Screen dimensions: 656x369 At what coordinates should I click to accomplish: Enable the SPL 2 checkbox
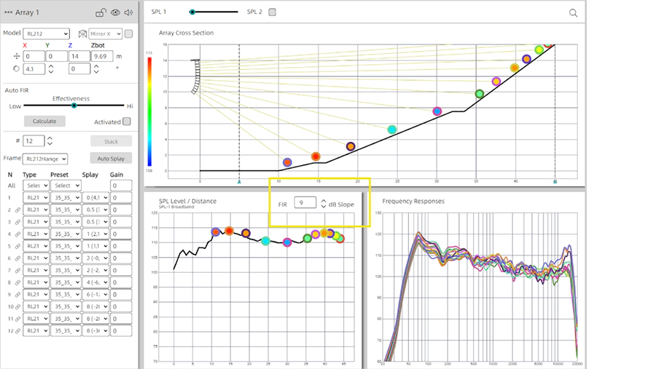coord(273,12)
